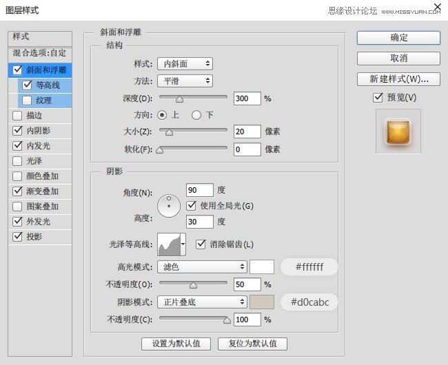Click the 大小(Z) slider handle
The width and height of the screenshot is (448, 365).
pos(169,132)
